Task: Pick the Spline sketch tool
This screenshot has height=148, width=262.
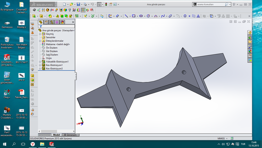Action: 163,16
